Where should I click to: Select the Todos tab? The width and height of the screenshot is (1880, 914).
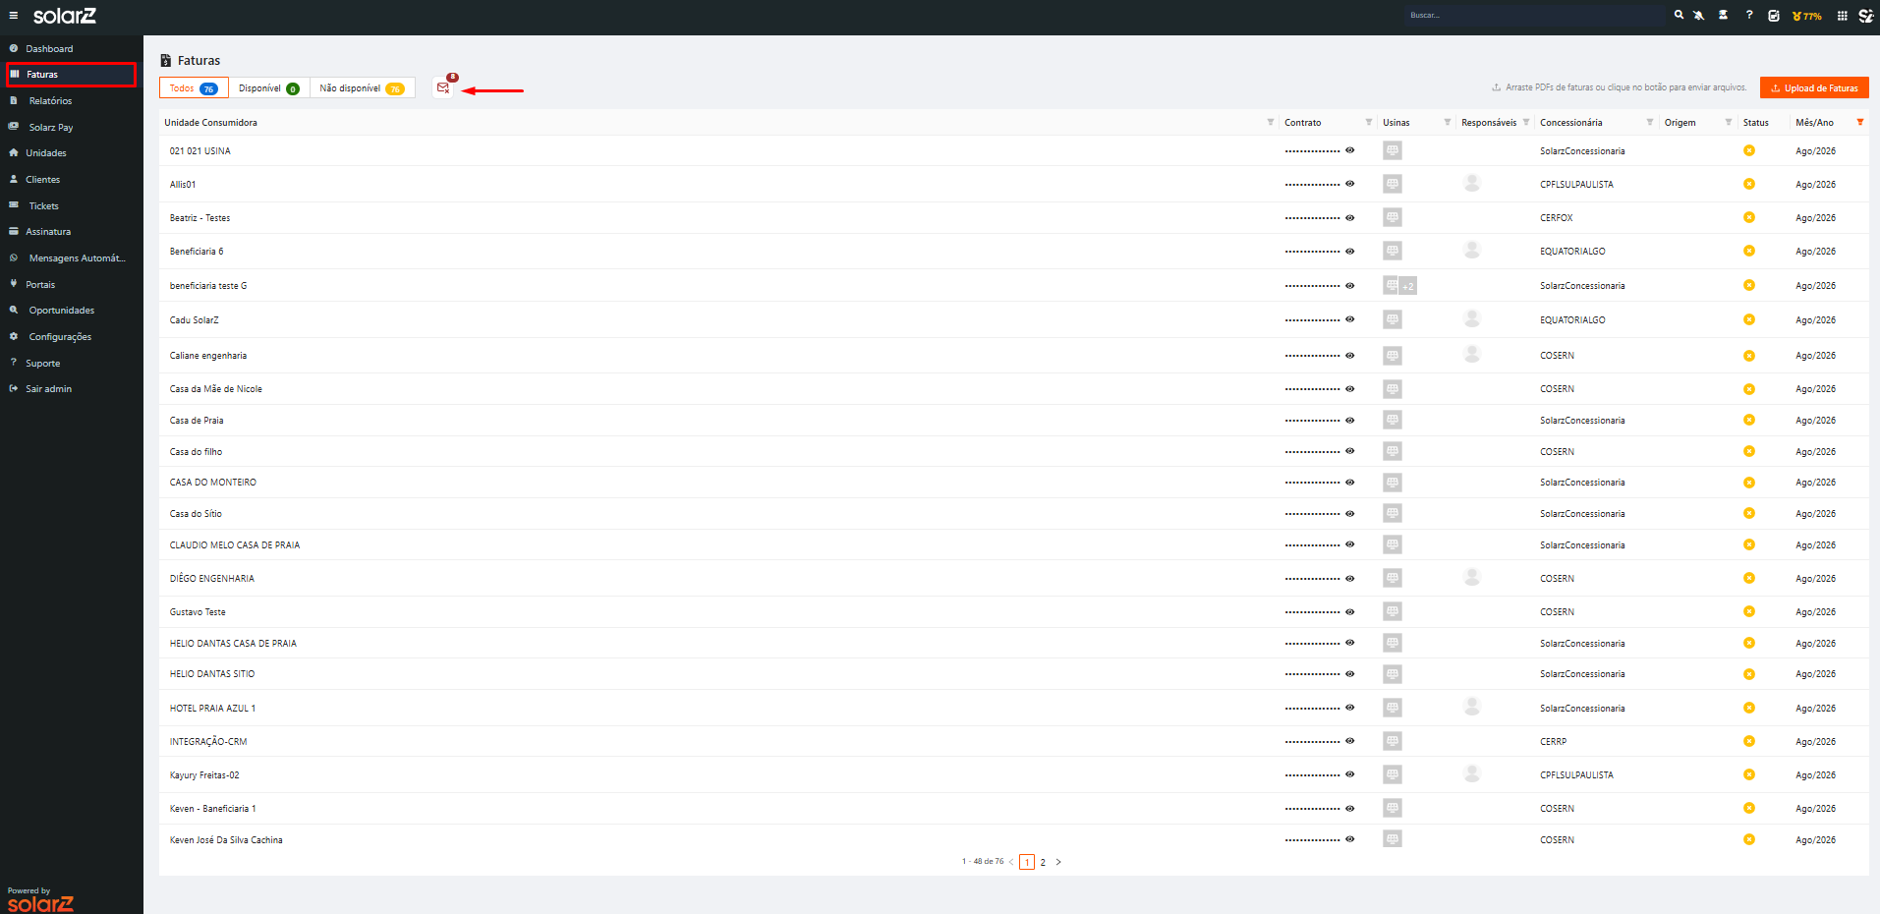[x=194, y=87]
